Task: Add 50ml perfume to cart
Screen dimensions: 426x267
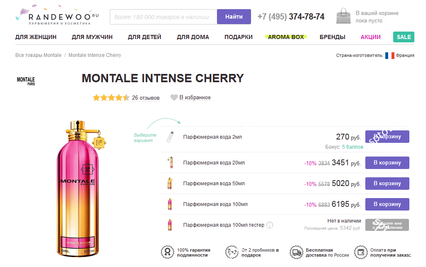Action: click(x=387, y=184)
